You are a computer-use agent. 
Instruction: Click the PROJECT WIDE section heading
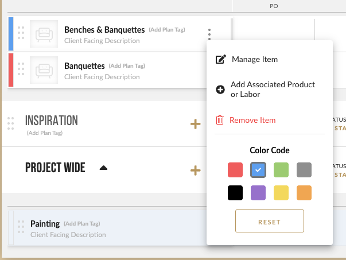55,168
